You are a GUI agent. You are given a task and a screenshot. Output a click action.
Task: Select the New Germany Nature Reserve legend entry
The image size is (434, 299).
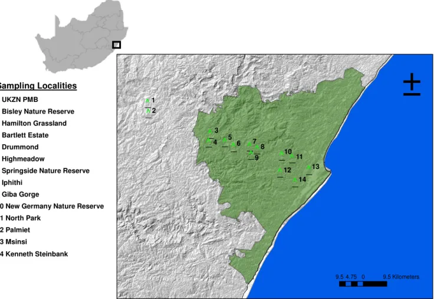tap(52, 206)
